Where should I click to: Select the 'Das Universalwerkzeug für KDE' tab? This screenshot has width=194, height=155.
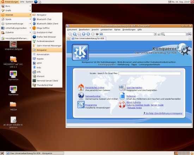click(88, 38)
